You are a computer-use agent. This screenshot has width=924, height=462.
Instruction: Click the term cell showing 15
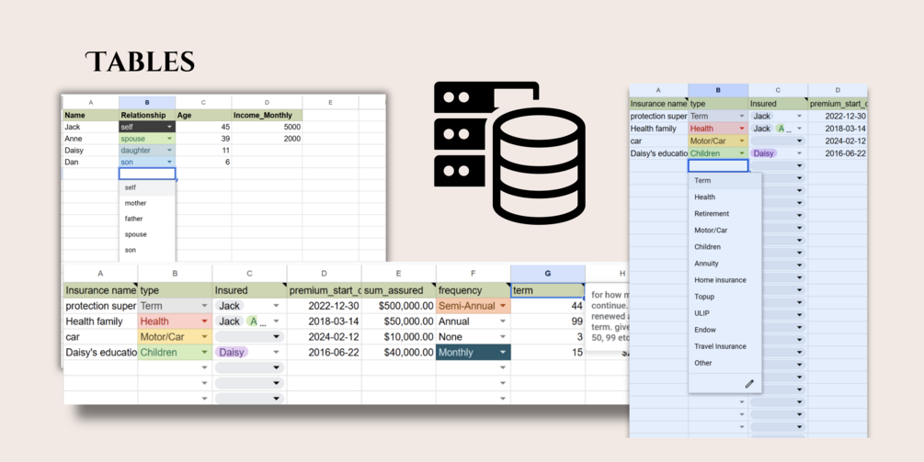pos(547,353)
